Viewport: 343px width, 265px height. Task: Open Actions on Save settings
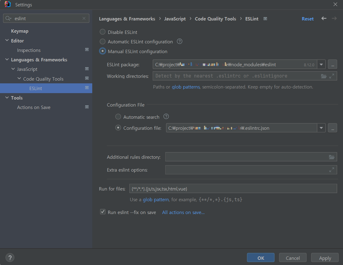point(34,107)
